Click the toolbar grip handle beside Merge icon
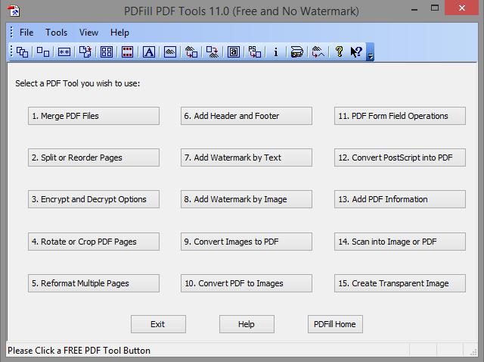The height and width of the screenshot is (362, 484). coord(11,51)
